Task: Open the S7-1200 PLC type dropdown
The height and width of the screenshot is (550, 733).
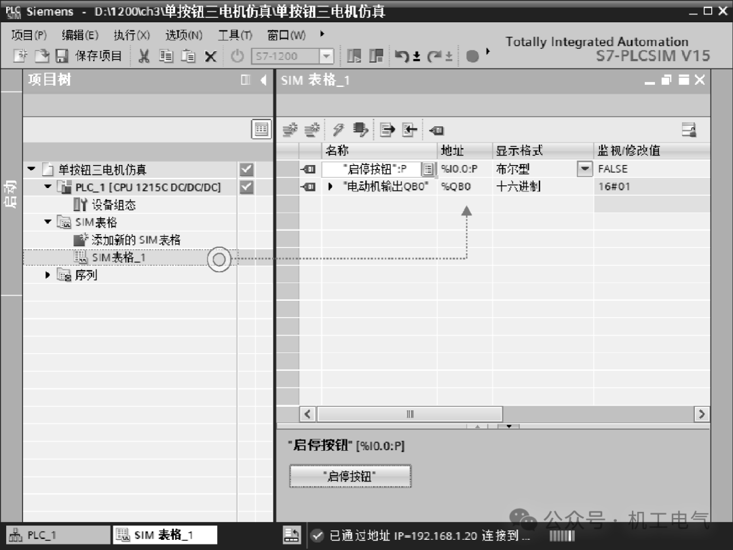Action: [x=326, y=56]
